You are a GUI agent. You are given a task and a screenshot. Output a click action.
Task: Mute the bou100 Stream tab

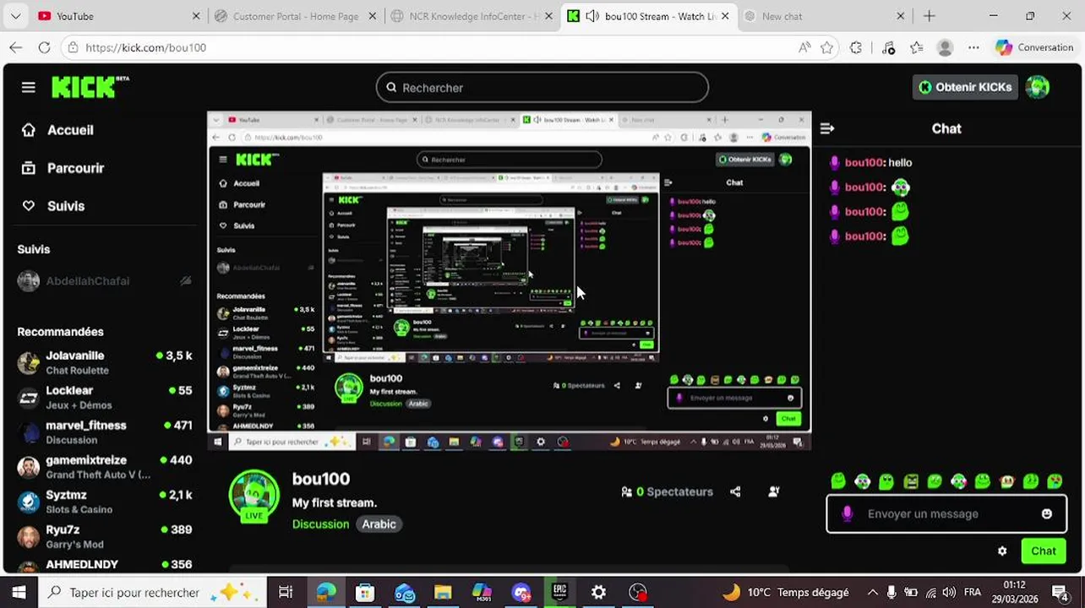pos(592,16)
